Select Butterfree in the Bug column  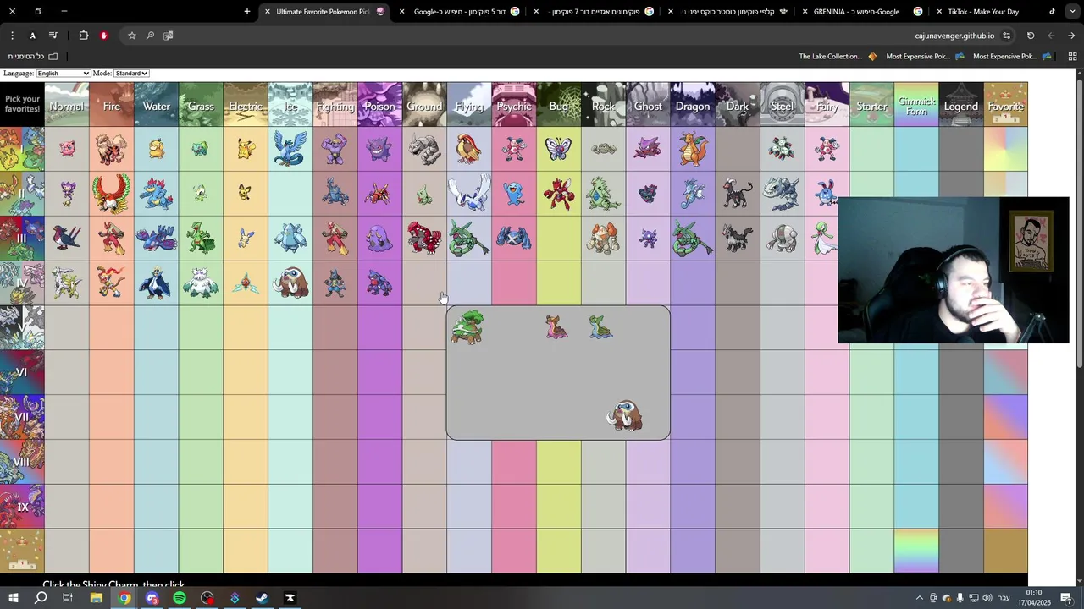[558, 149]
